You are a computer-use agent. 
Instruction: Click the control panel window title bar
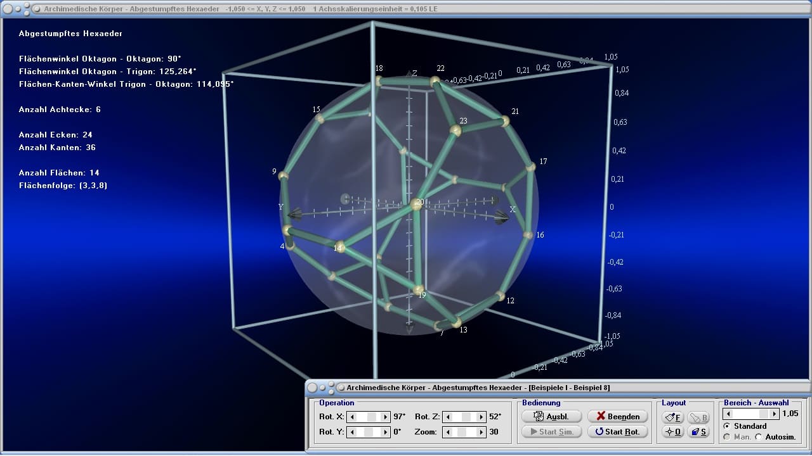click(x=558, y=387)
